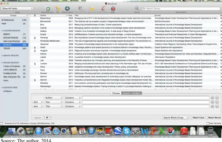Sort references by the Year column header
The width and height of the screenshot is (222, 142).
70,15
